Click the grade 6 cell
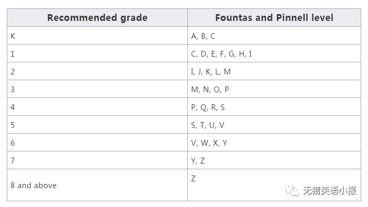The height and width of the screenshot is (207, 368). [x=97, y=143]
